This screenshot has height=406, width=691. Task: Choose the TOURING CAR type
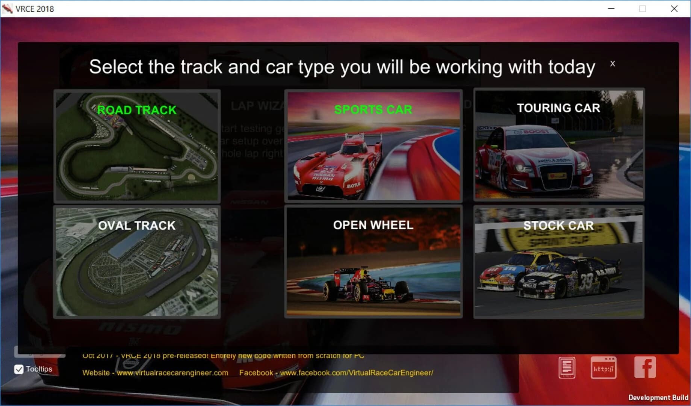point(559,150)
